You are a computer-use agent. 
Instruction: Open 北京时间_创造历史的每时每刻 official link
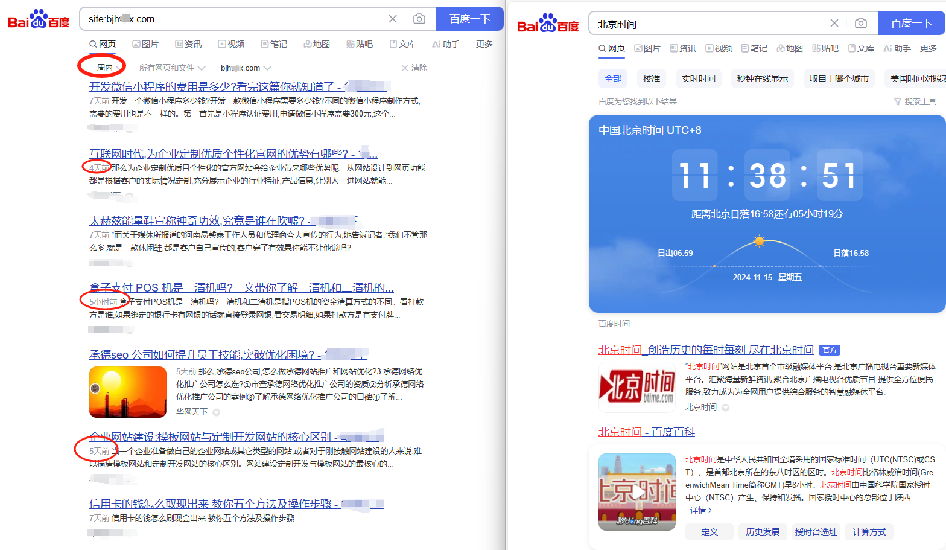706,350
